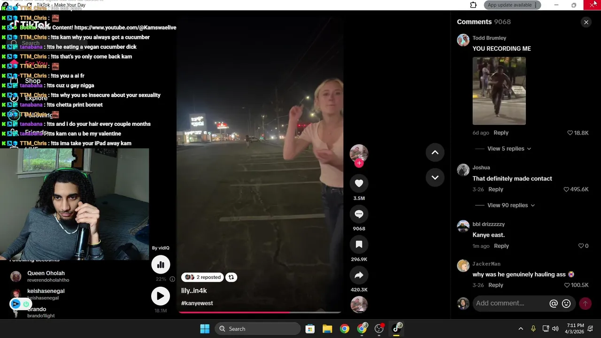Toggle the vidIQ power button in sidebar
Image resolution: width=601 pixels, height=338 pixels.
(26, 304)
